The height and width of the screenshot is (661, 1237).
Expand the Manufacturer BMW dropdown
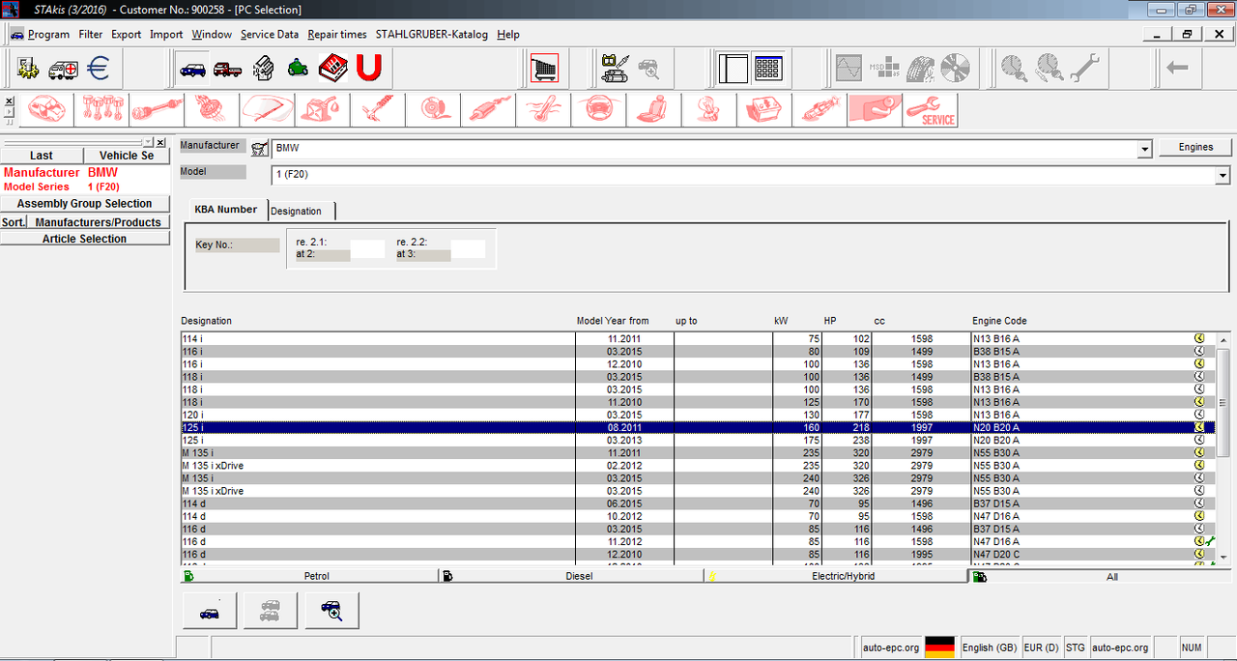tap(1145, 149)
